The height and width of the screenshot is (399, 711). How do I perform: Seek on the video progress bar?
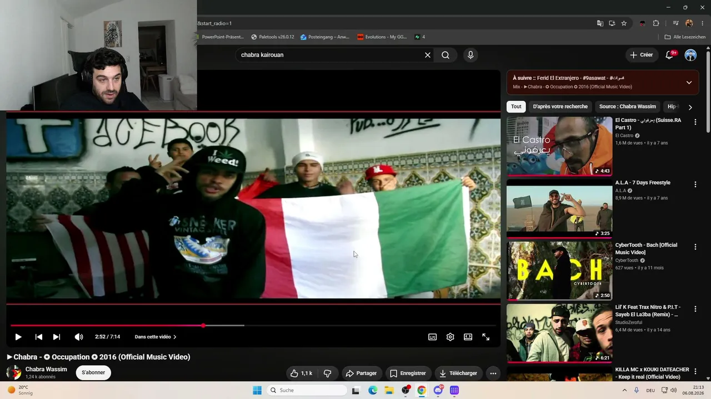coord(253,325)
